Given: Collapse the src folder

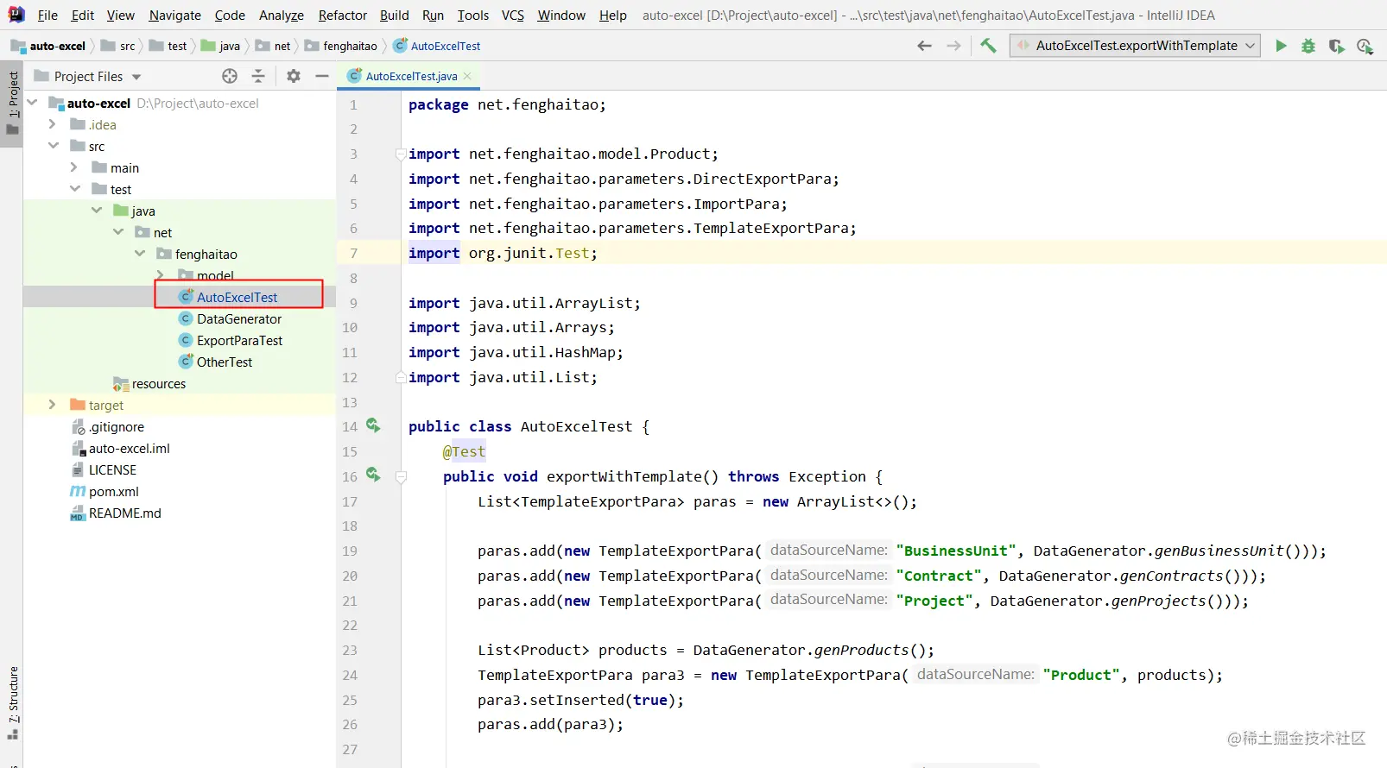Looking at the screenshot, I should coord(54,146).
